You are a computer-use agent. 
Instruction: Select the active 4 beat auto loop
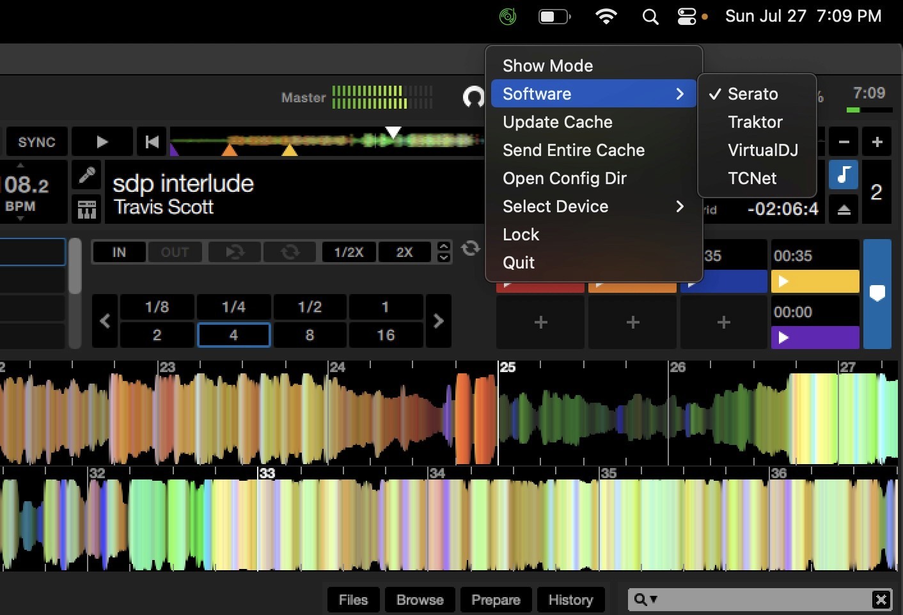coord(233,335)
